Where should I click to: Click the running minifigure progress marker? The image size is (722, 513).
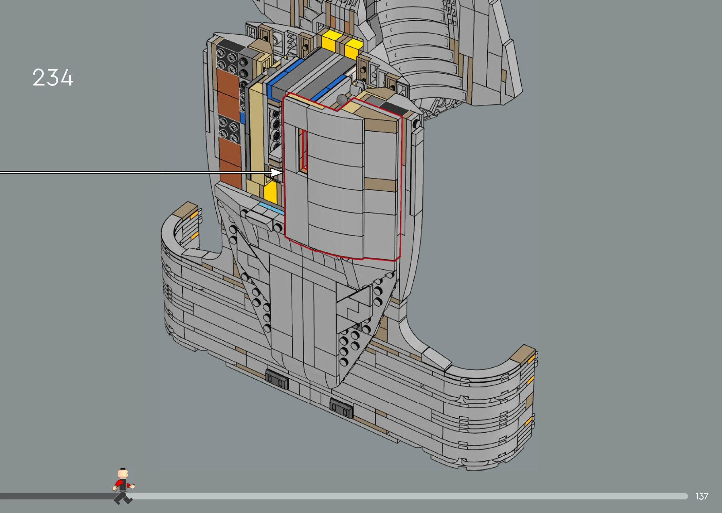pos(123,486)
